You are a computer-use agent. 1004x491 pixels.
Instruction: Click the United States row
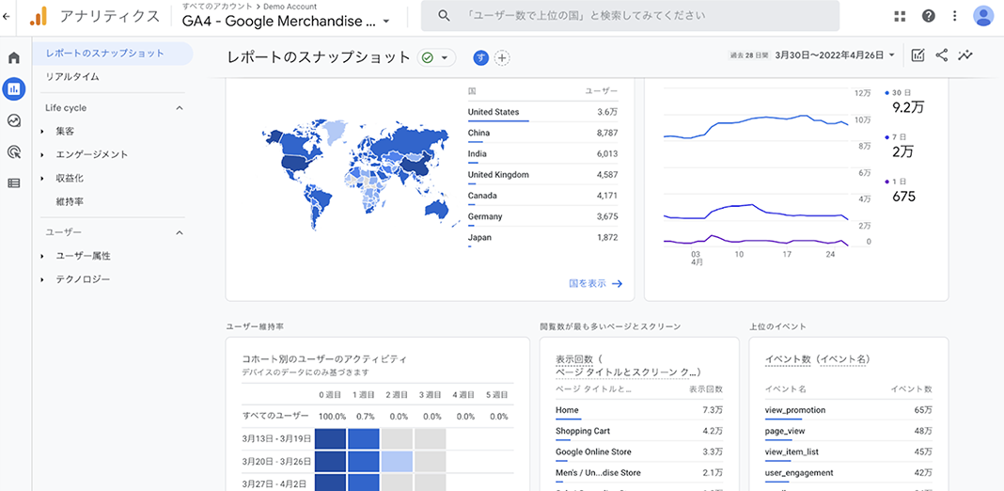(x=543, y=112)
